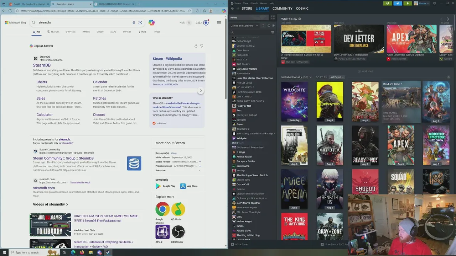
Task: Go back using Steam navigation arrow
Action: pos(232,8)
